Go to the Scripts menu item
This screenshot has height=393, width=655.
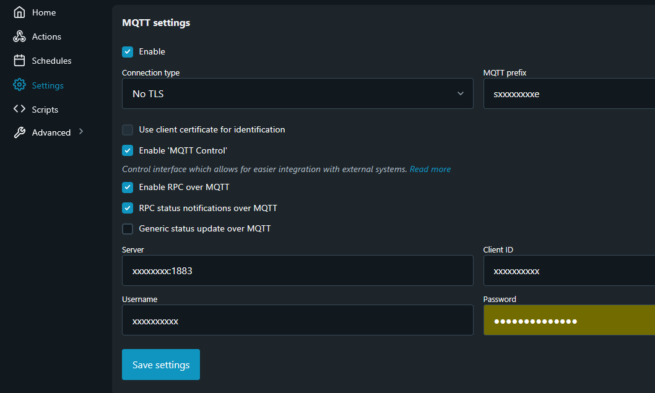[x=45, y=110]
